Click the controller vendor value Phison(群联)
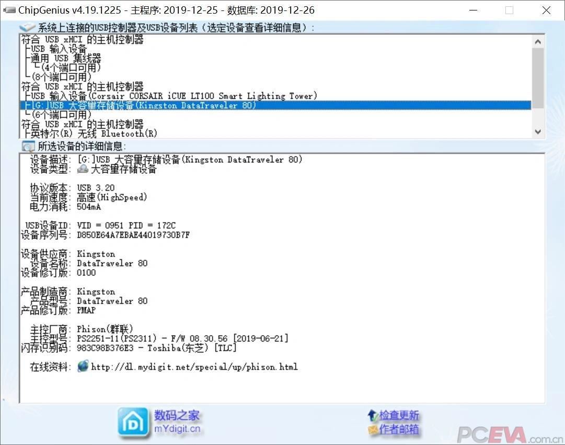Viewport: 565px width, 445px height. coord(105,329)
